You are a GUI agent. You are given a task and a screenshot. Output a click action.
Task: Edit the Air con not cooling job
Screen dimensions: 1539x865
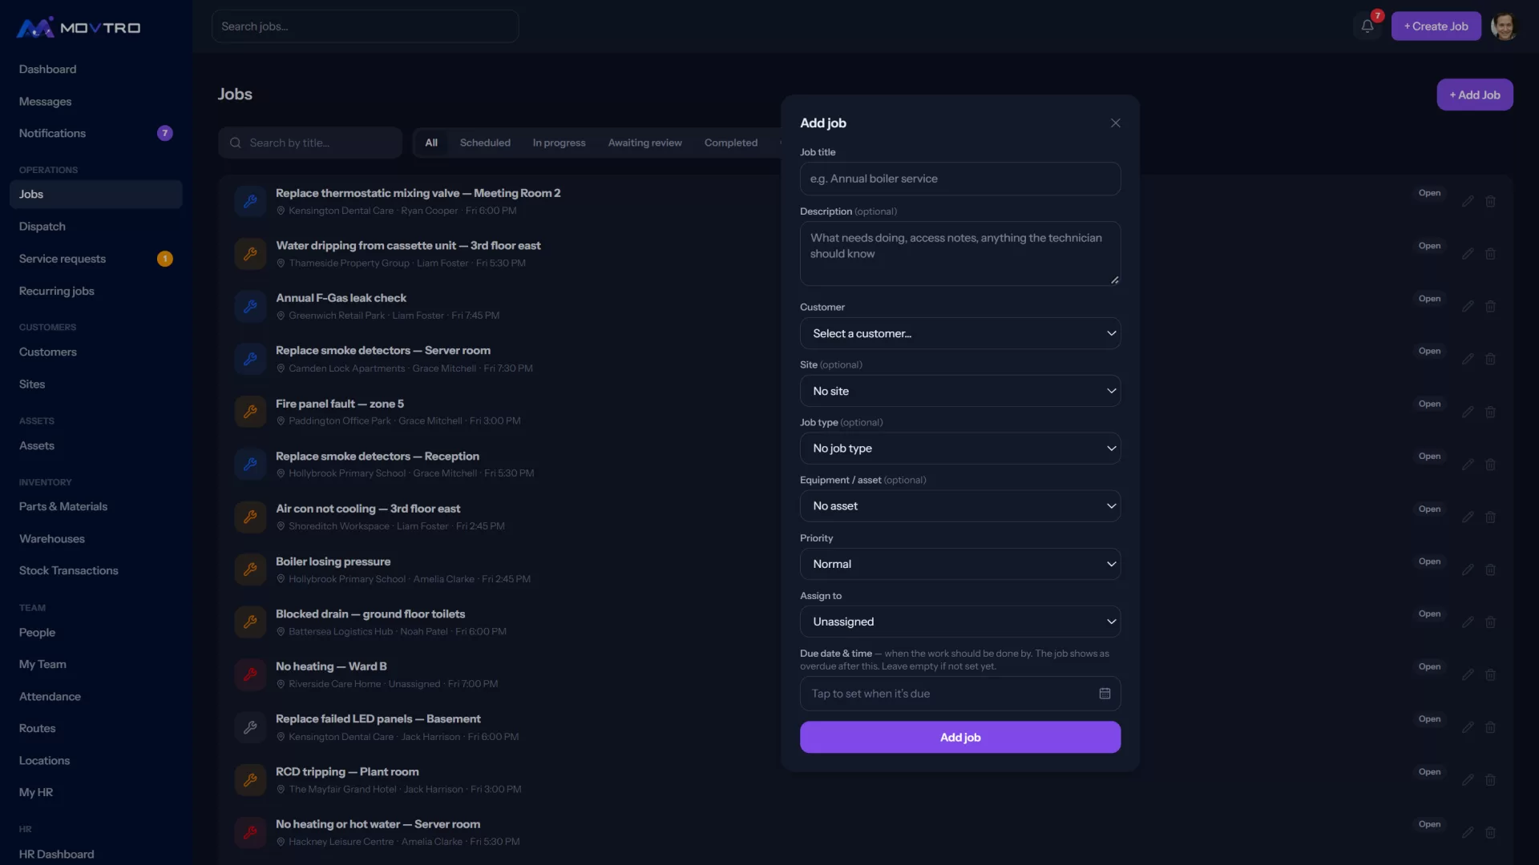1468,517
